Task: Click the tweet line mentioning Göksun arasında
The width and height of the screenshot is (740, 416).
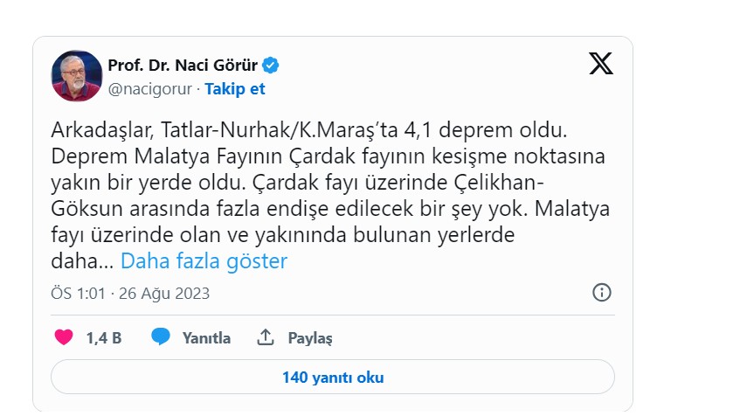Action: pyautogui.click(x=288, y=210)
